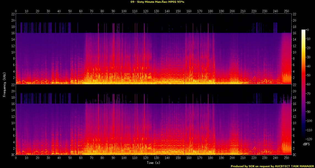Select the '200' tick on the top time axis

tap(232, 11)
